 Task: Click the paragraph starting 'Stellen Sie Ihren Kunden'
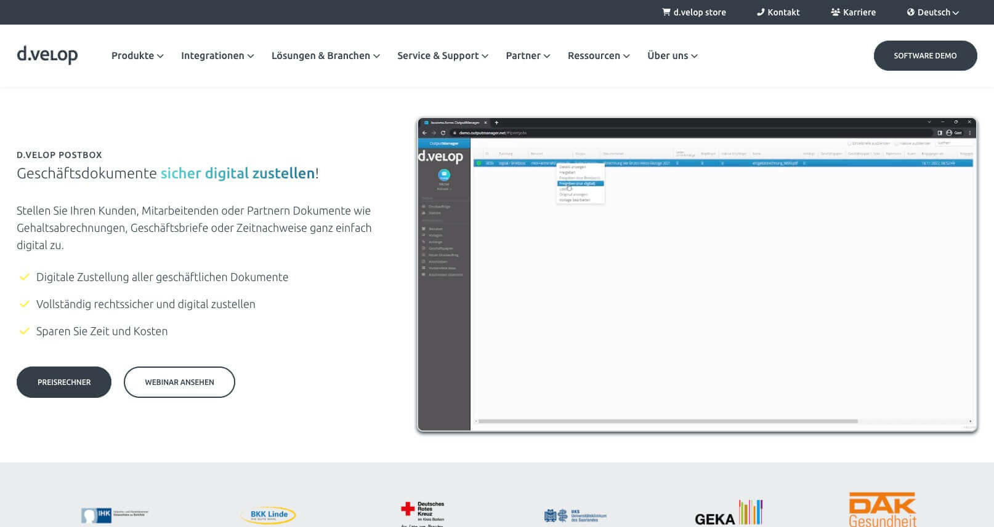[194, 228]
